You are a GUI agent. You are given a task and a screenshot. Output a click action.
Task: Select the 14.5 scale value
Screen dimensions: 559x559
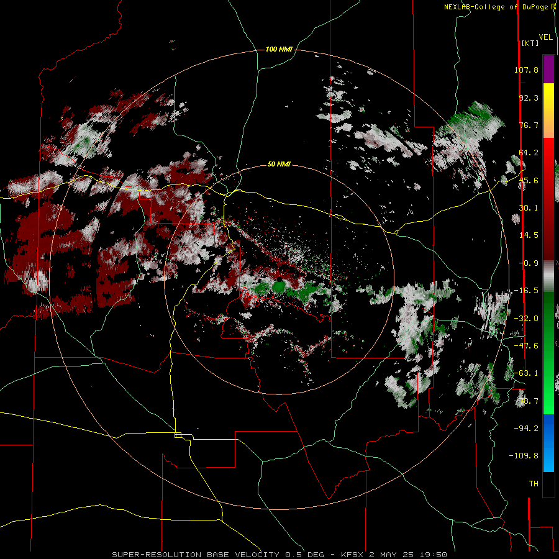(x=529, y=235)
